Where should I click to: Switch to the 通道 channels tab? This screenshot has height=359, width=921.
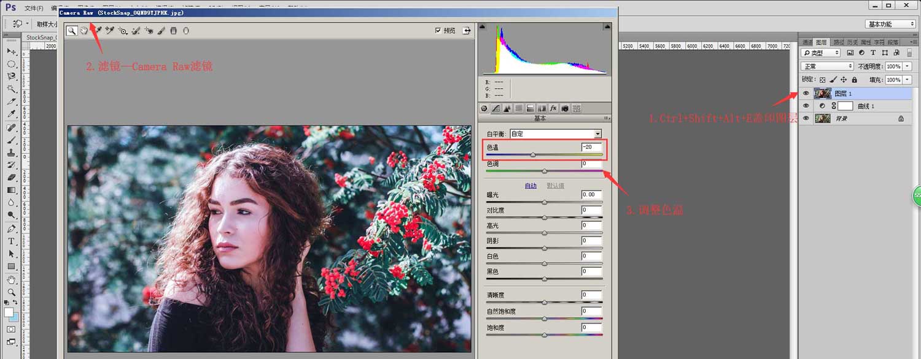807,42
